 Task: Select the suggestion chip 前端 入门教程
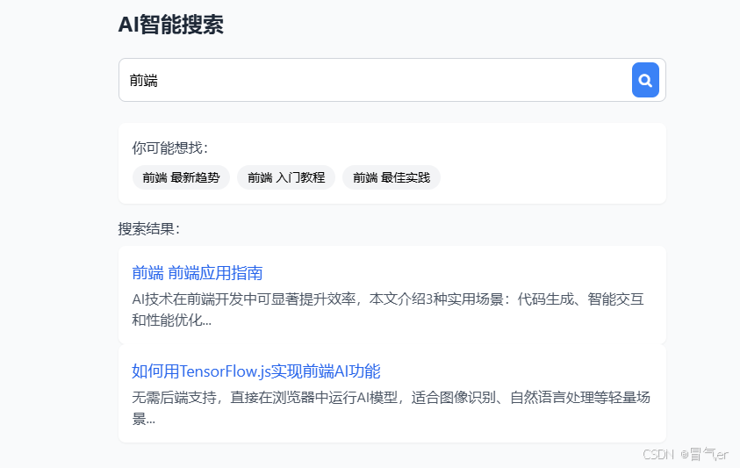(x=286, y=177)
